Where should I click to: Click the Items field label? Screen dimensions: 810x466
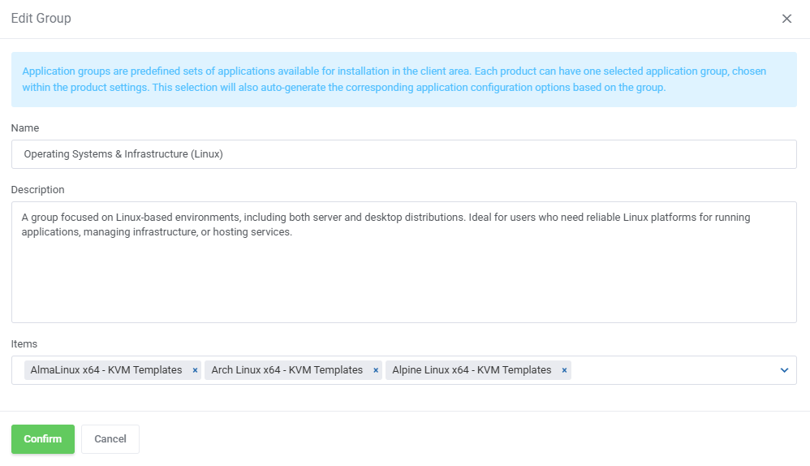tap(24, 344)
